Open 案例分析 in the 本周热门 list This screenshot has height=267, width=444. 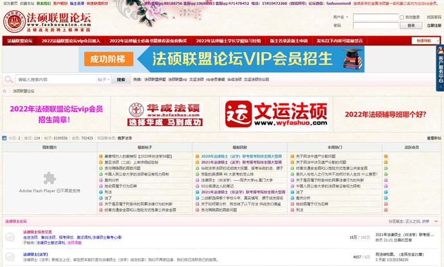click(x=303, y=198)
